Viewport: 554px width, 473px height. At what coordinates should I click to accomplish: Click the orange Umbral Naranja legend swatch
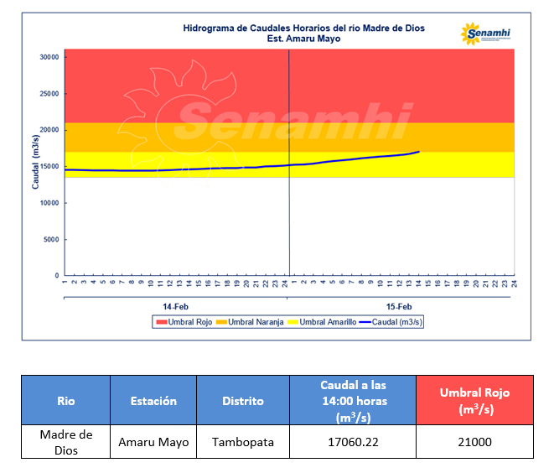pyautogui.click(x=221, y=322)
